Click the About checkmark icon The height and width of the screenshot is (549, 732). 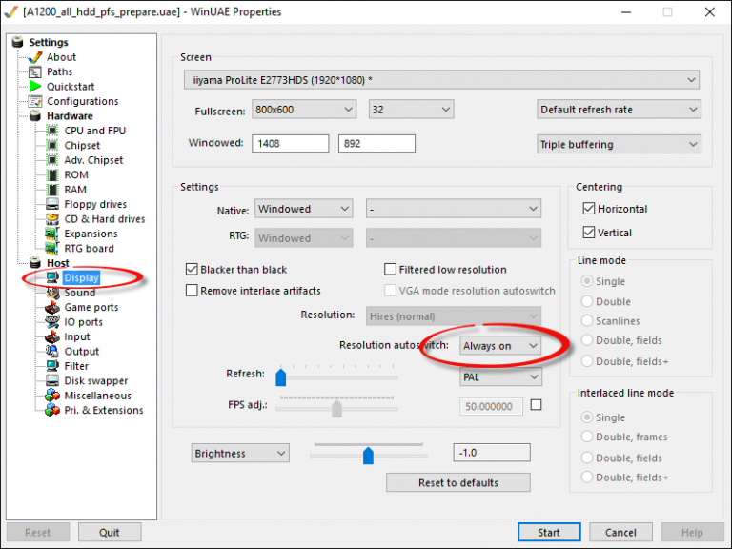tap(35, 57)
